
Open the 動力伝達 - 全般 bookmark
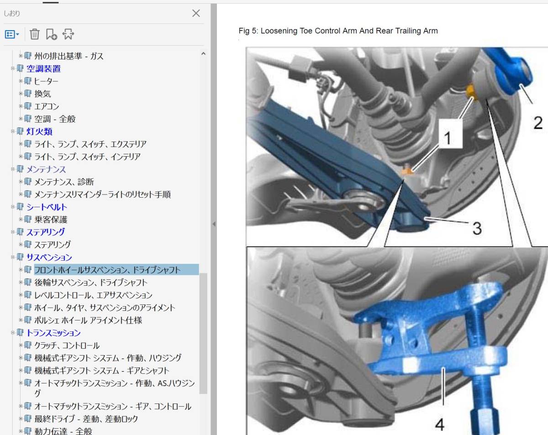63,431
